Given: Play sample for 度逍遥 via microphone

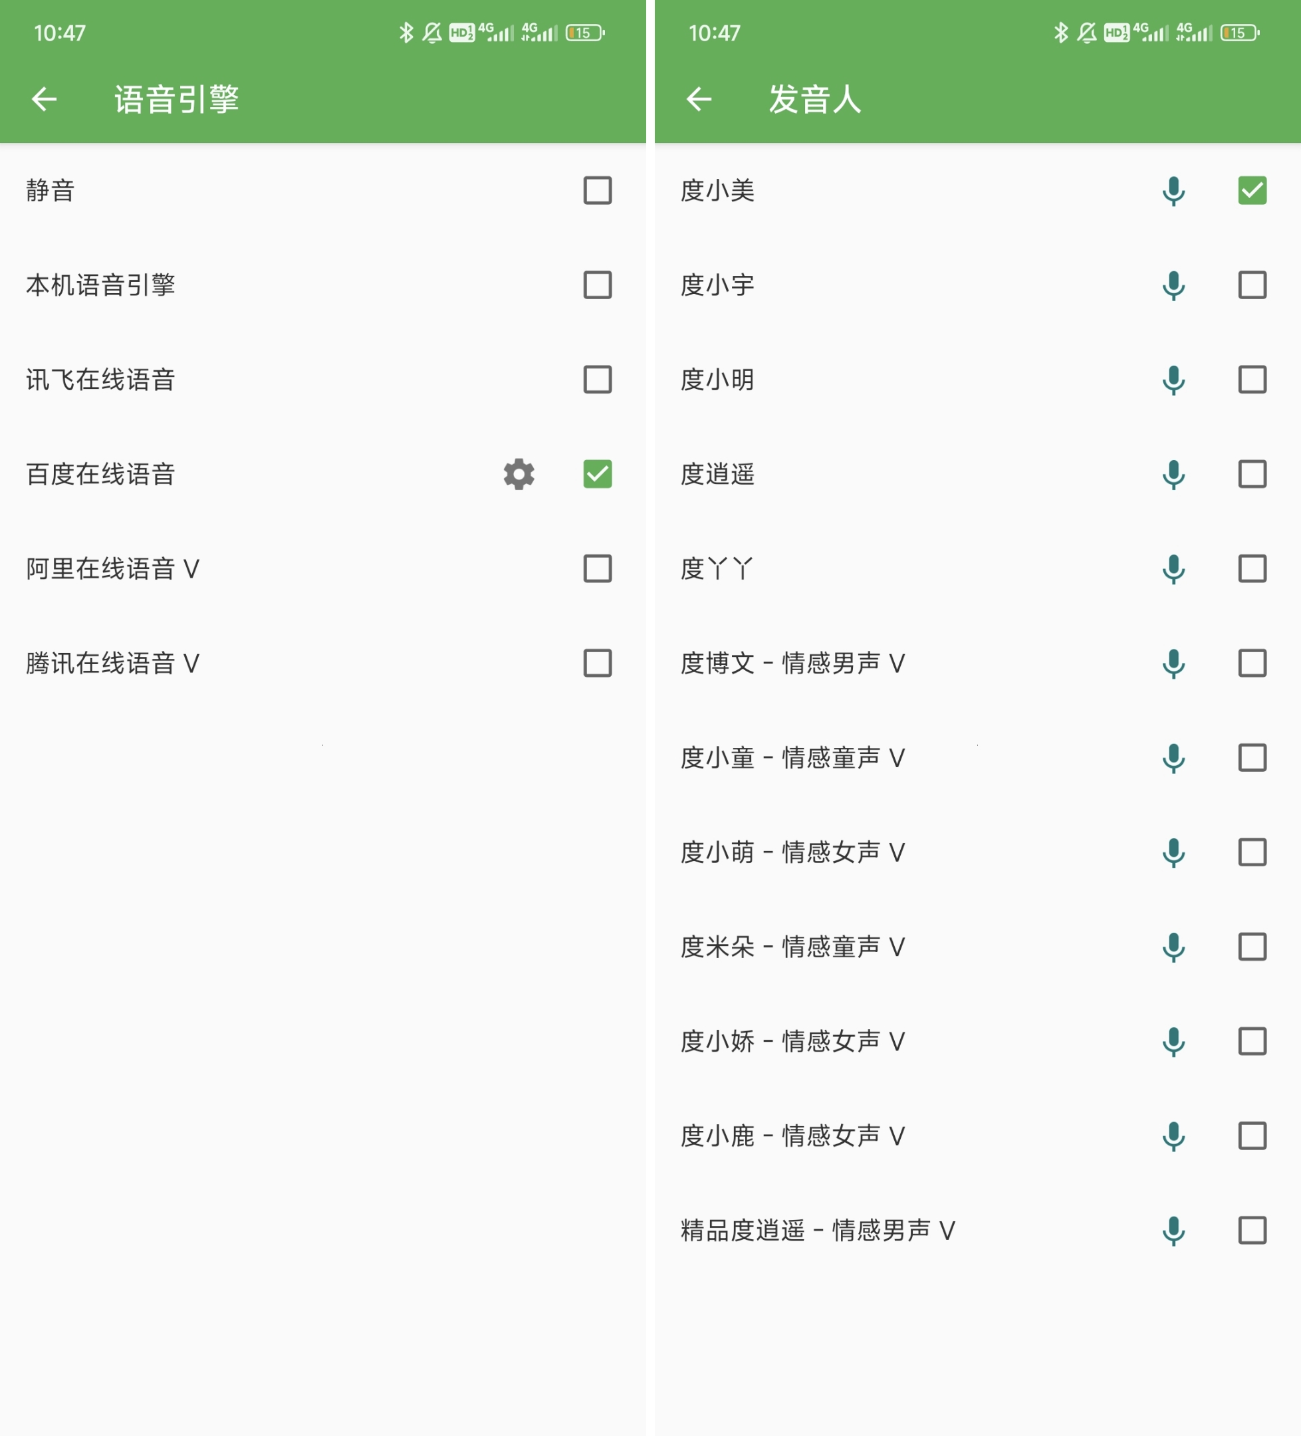Looking at the screenshot, I should (1173, 473).
